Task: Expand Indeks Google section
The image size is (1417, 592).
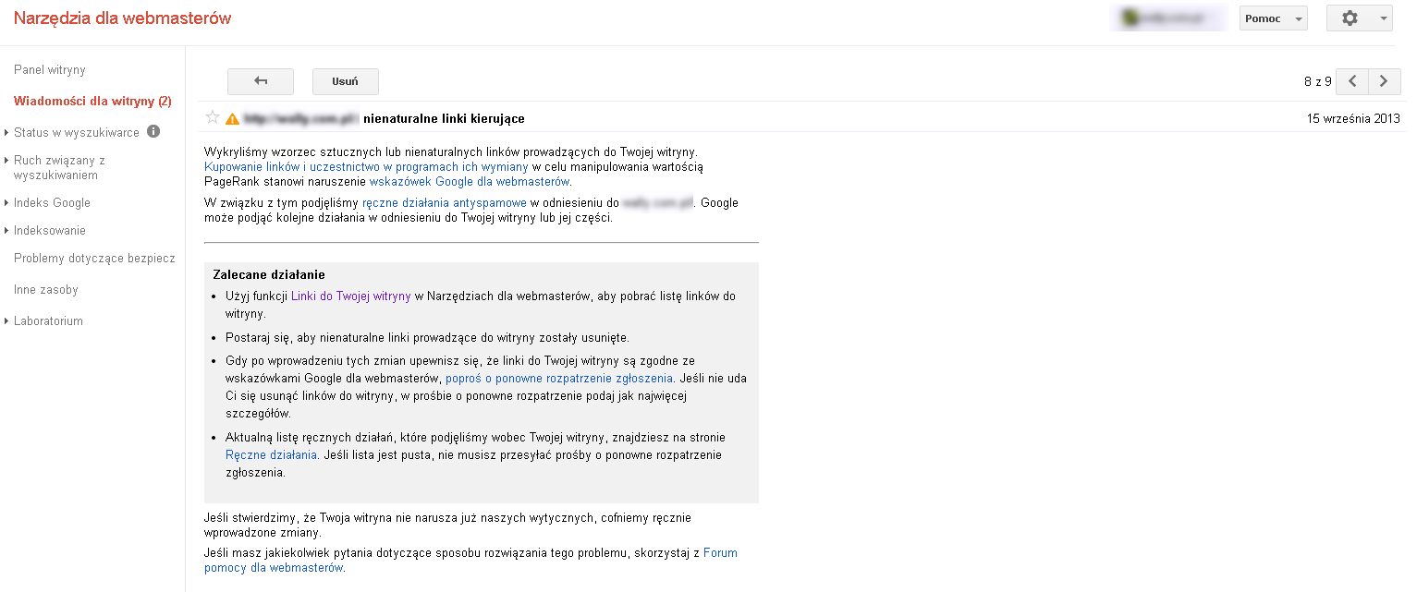Action: coord(7,203)
